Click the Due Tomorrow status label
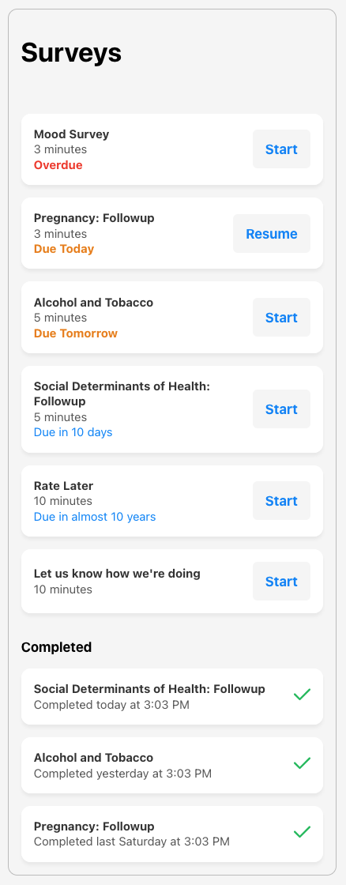346x885 pixels. pyautogui.click(x=76, y=333)
